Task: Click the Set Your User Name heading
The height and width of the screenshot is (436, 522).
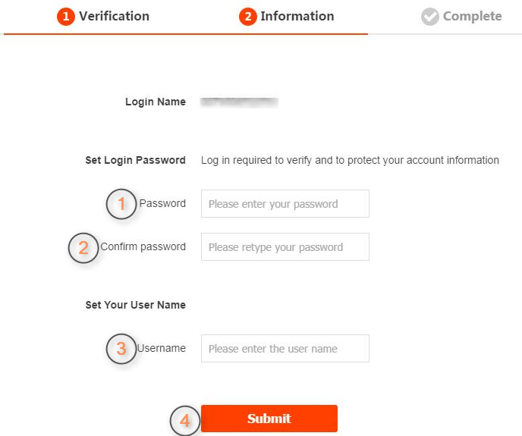Action: click(135, 305)
